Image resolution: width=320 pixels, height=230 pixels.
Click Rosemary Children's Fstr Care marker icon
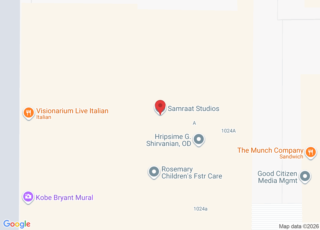click(154, 172)
